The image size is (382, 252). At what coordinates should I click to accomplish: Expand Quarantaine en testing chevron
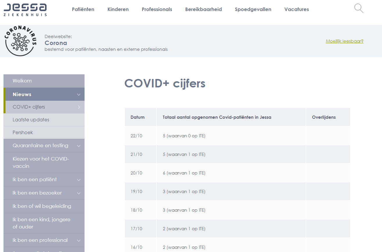[x=78, y=146]
